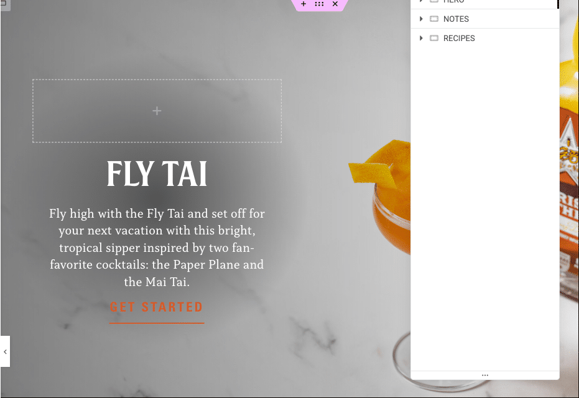The image size is (579, 398).
Task: Add widget in the empty dashed container
Action: (x=157, y=111)
